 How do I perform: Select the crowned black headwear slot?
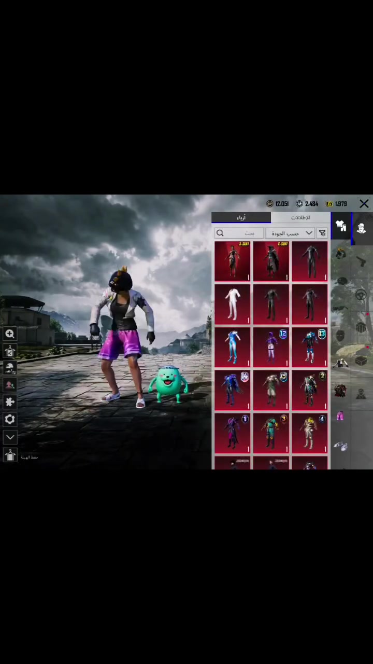pyautogui.click(x=340, y=254)
